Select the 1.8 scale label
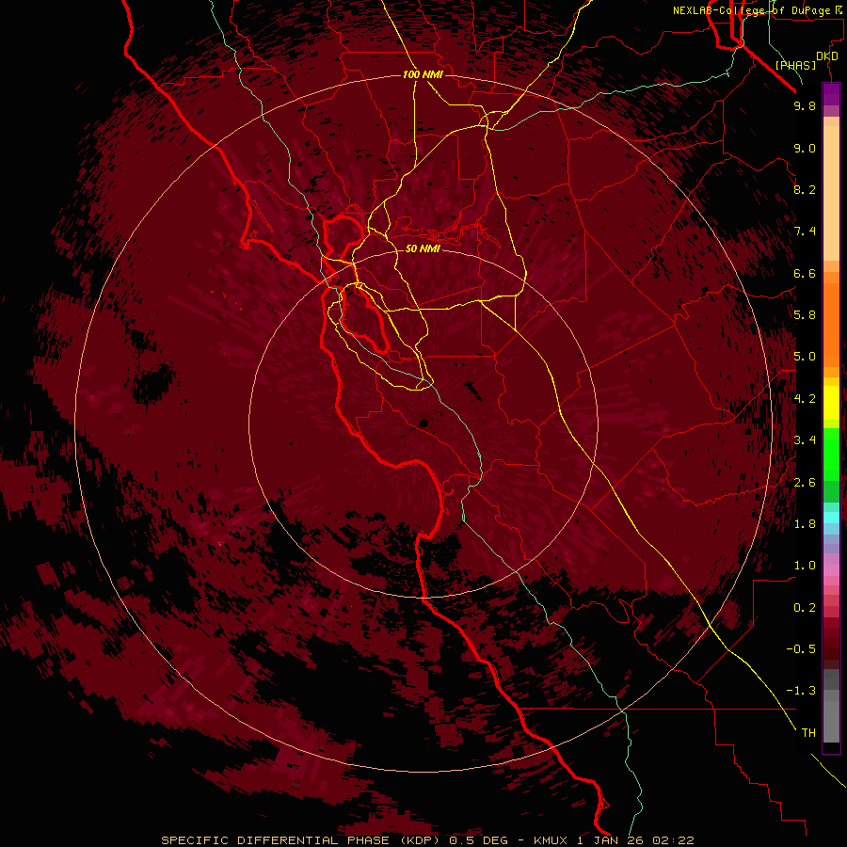Viewport: 847px width, 847px height. point(805,524)
